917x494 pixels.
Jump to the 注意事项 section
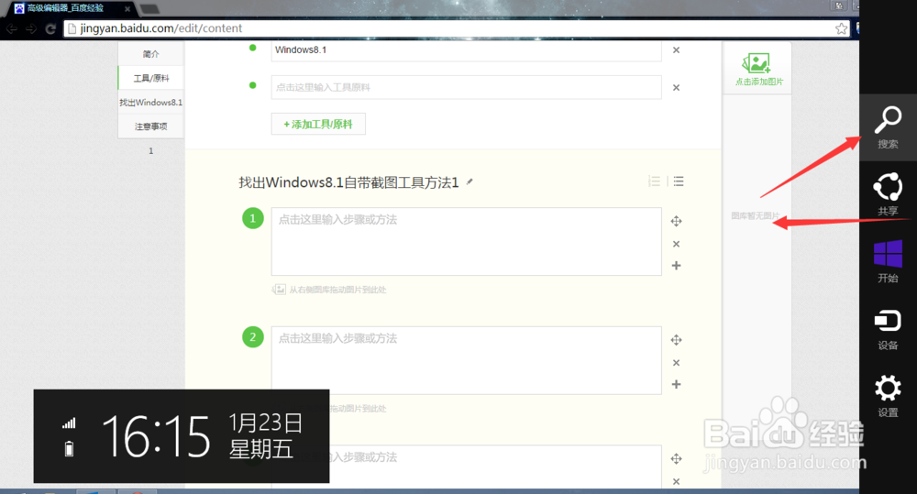pyautogui.click(x=151, y=126)
